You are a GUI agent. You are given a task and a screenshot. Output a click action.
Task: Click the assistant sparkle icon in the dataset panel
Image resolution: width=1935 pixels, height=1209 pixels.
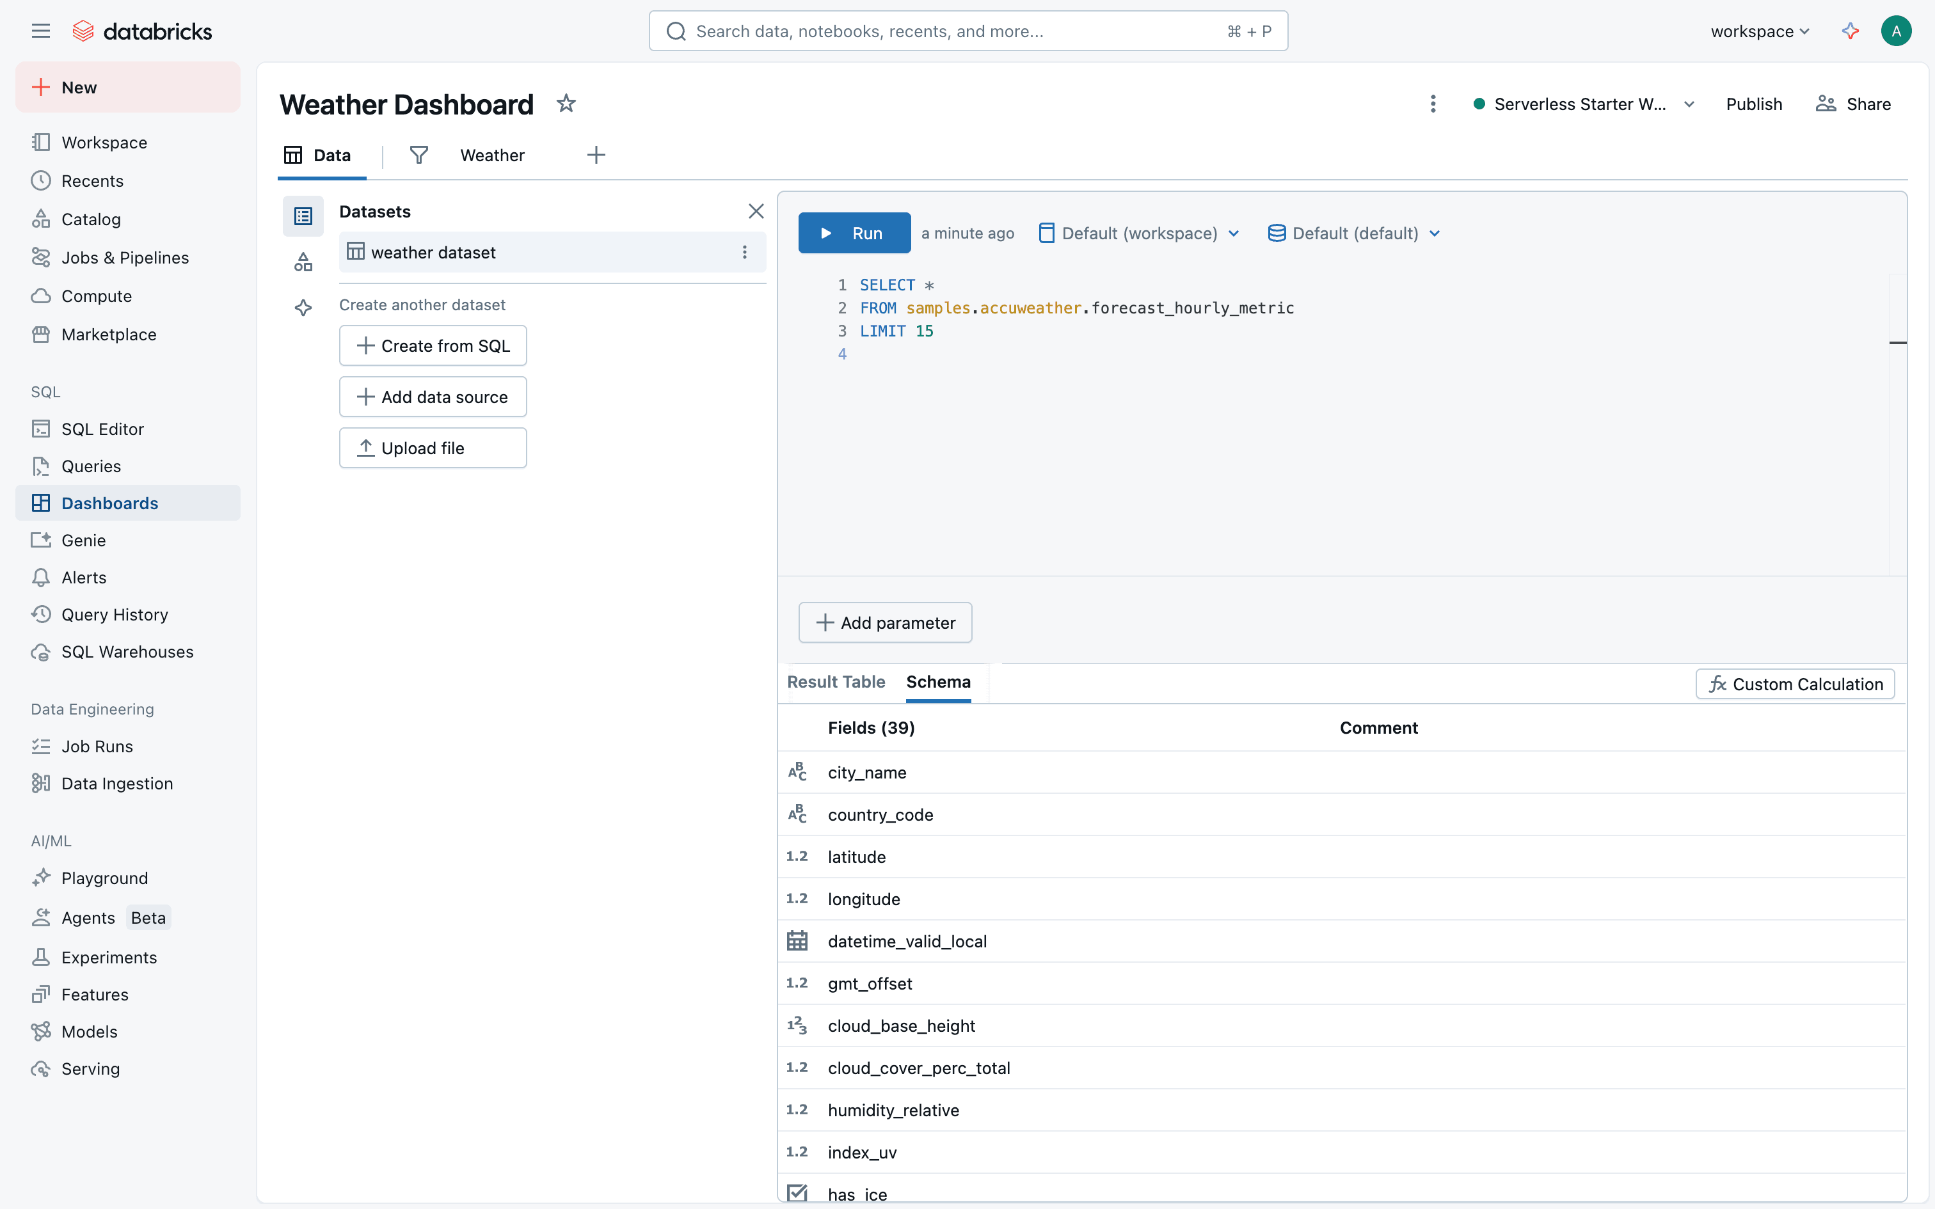point(303,308)
